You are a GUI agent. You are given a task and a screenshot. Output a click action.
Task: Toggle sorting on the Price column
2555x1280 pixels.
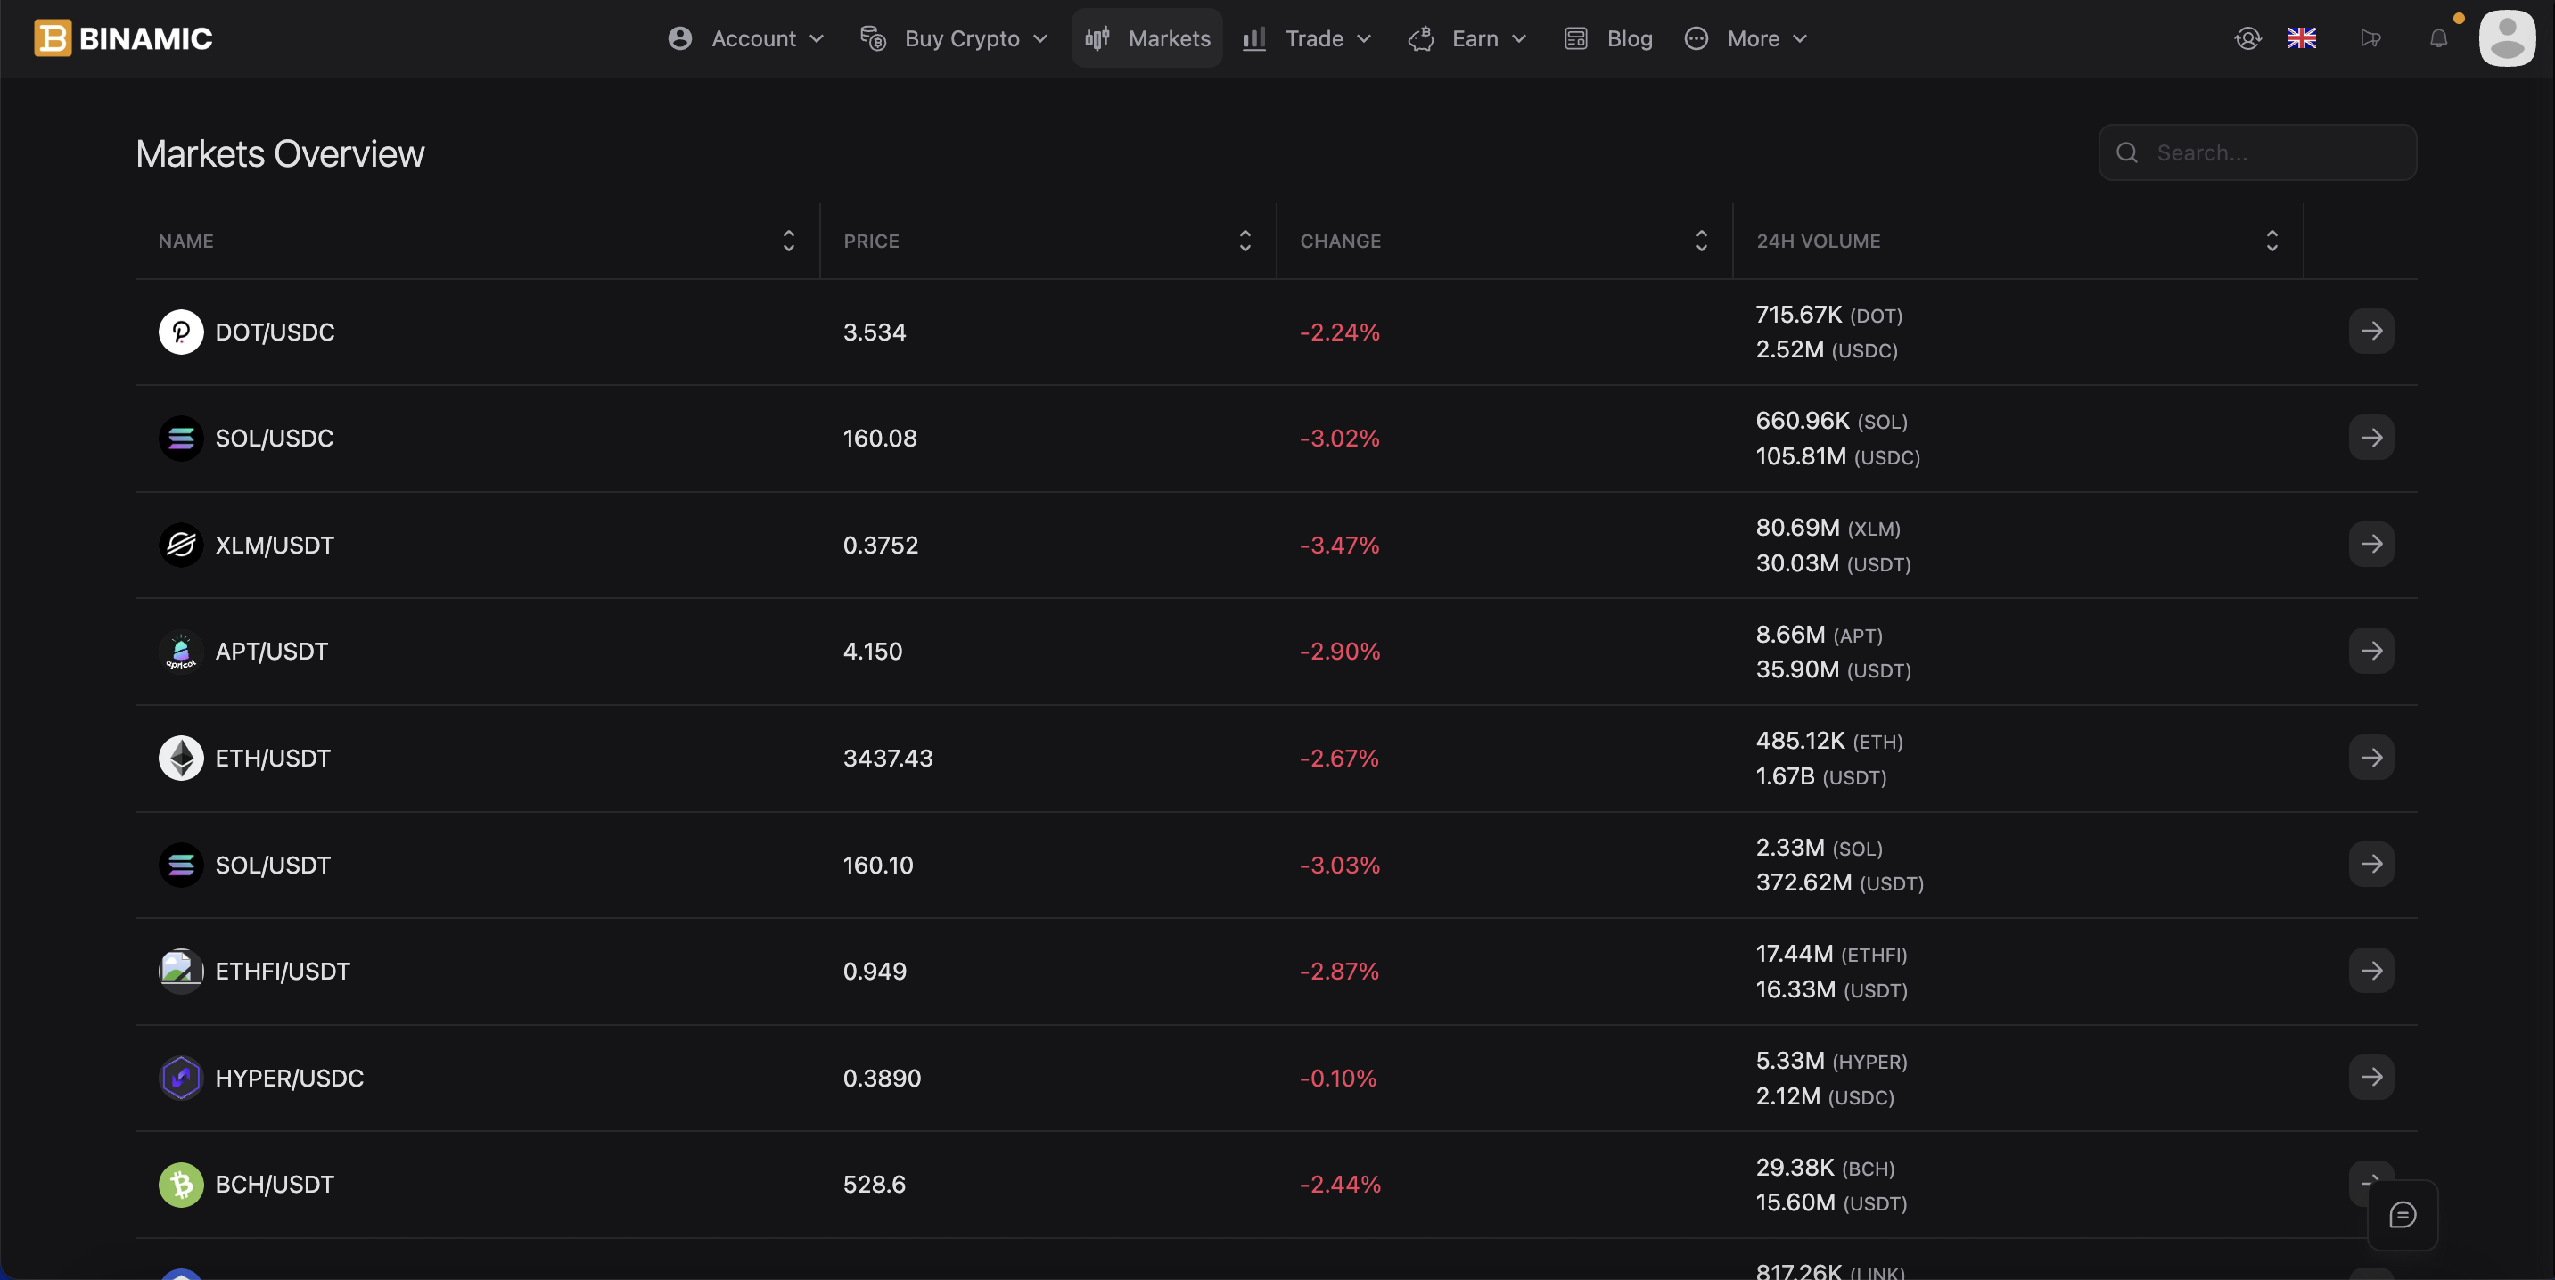click(x=1245, y=241)
